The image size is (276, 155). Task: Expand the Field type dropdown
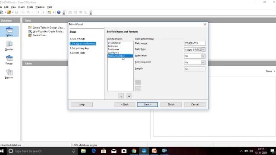pos(203,50)
